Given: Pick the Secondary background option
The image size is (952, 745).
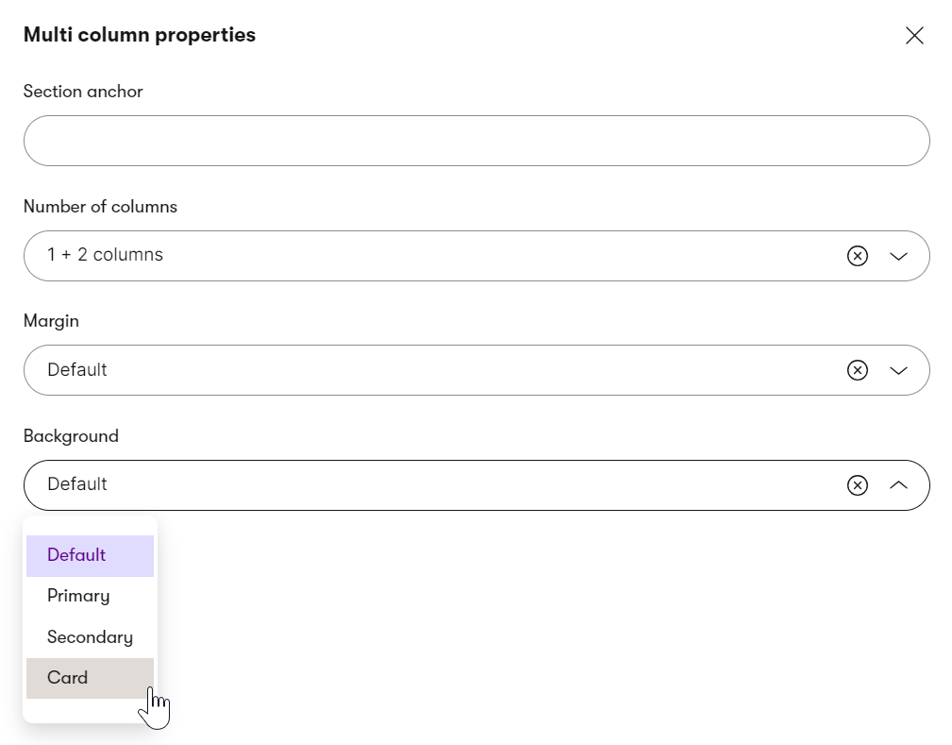Looking at the screenshot, I should tap(90, 636).
